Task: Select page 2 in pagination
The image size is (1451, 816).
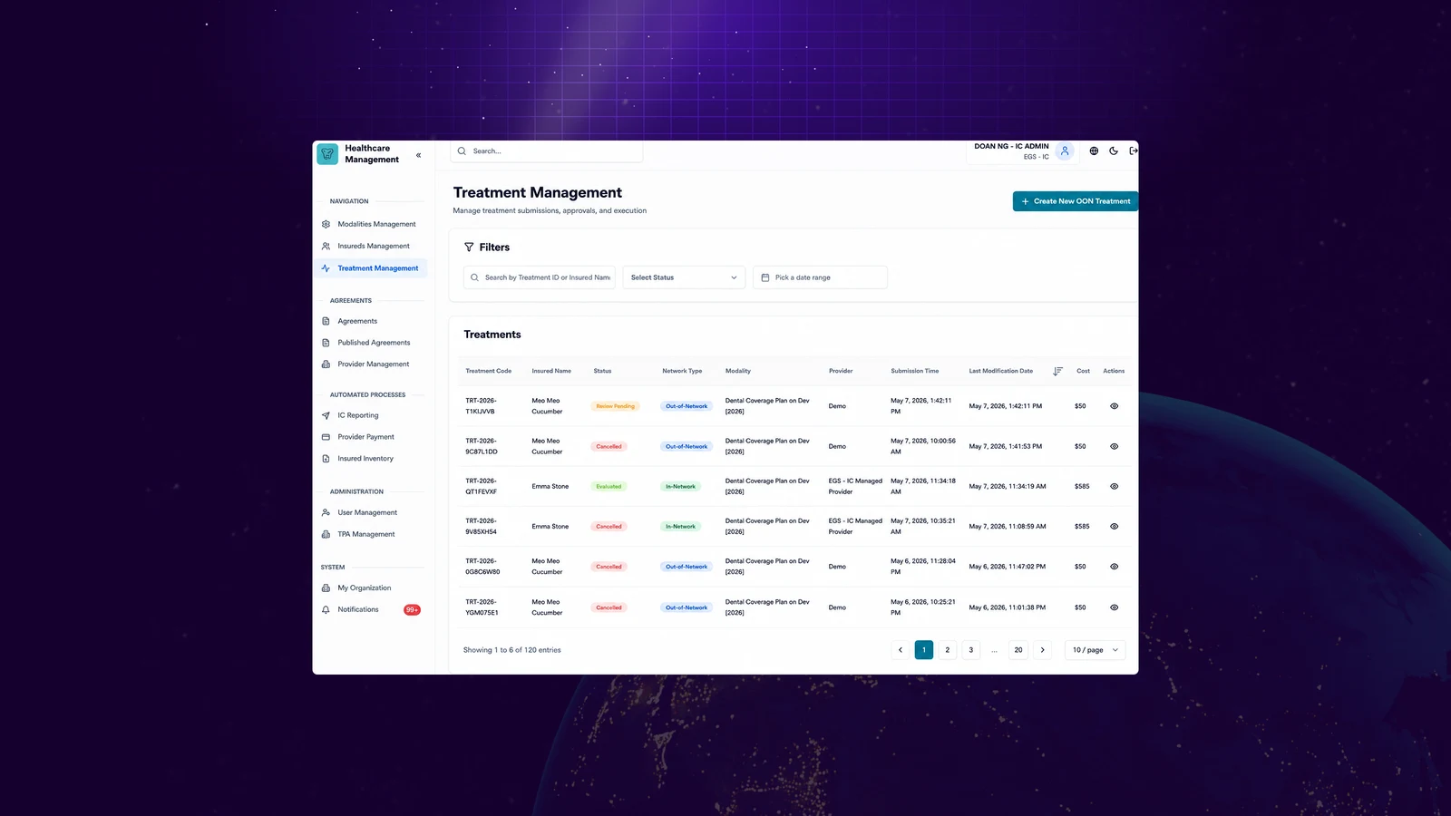Action: click(x=948, y=650)
